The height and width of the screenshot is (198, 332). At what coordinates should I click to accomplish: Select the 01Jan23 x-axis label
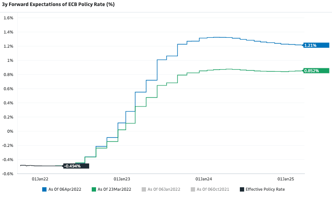pos(121,179)
